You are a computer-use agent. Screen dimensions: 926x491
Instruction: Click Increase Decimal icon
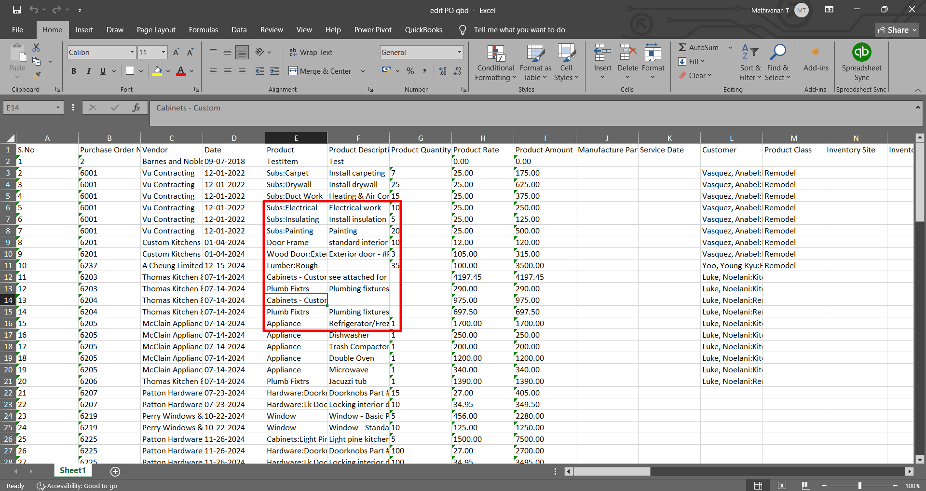click(x=443, y=71)
